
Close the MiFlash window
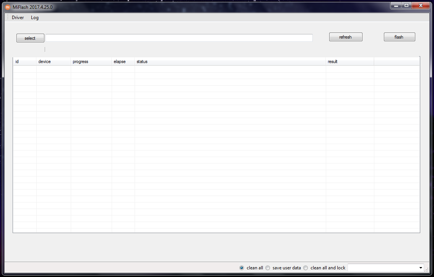pos(421,5)
